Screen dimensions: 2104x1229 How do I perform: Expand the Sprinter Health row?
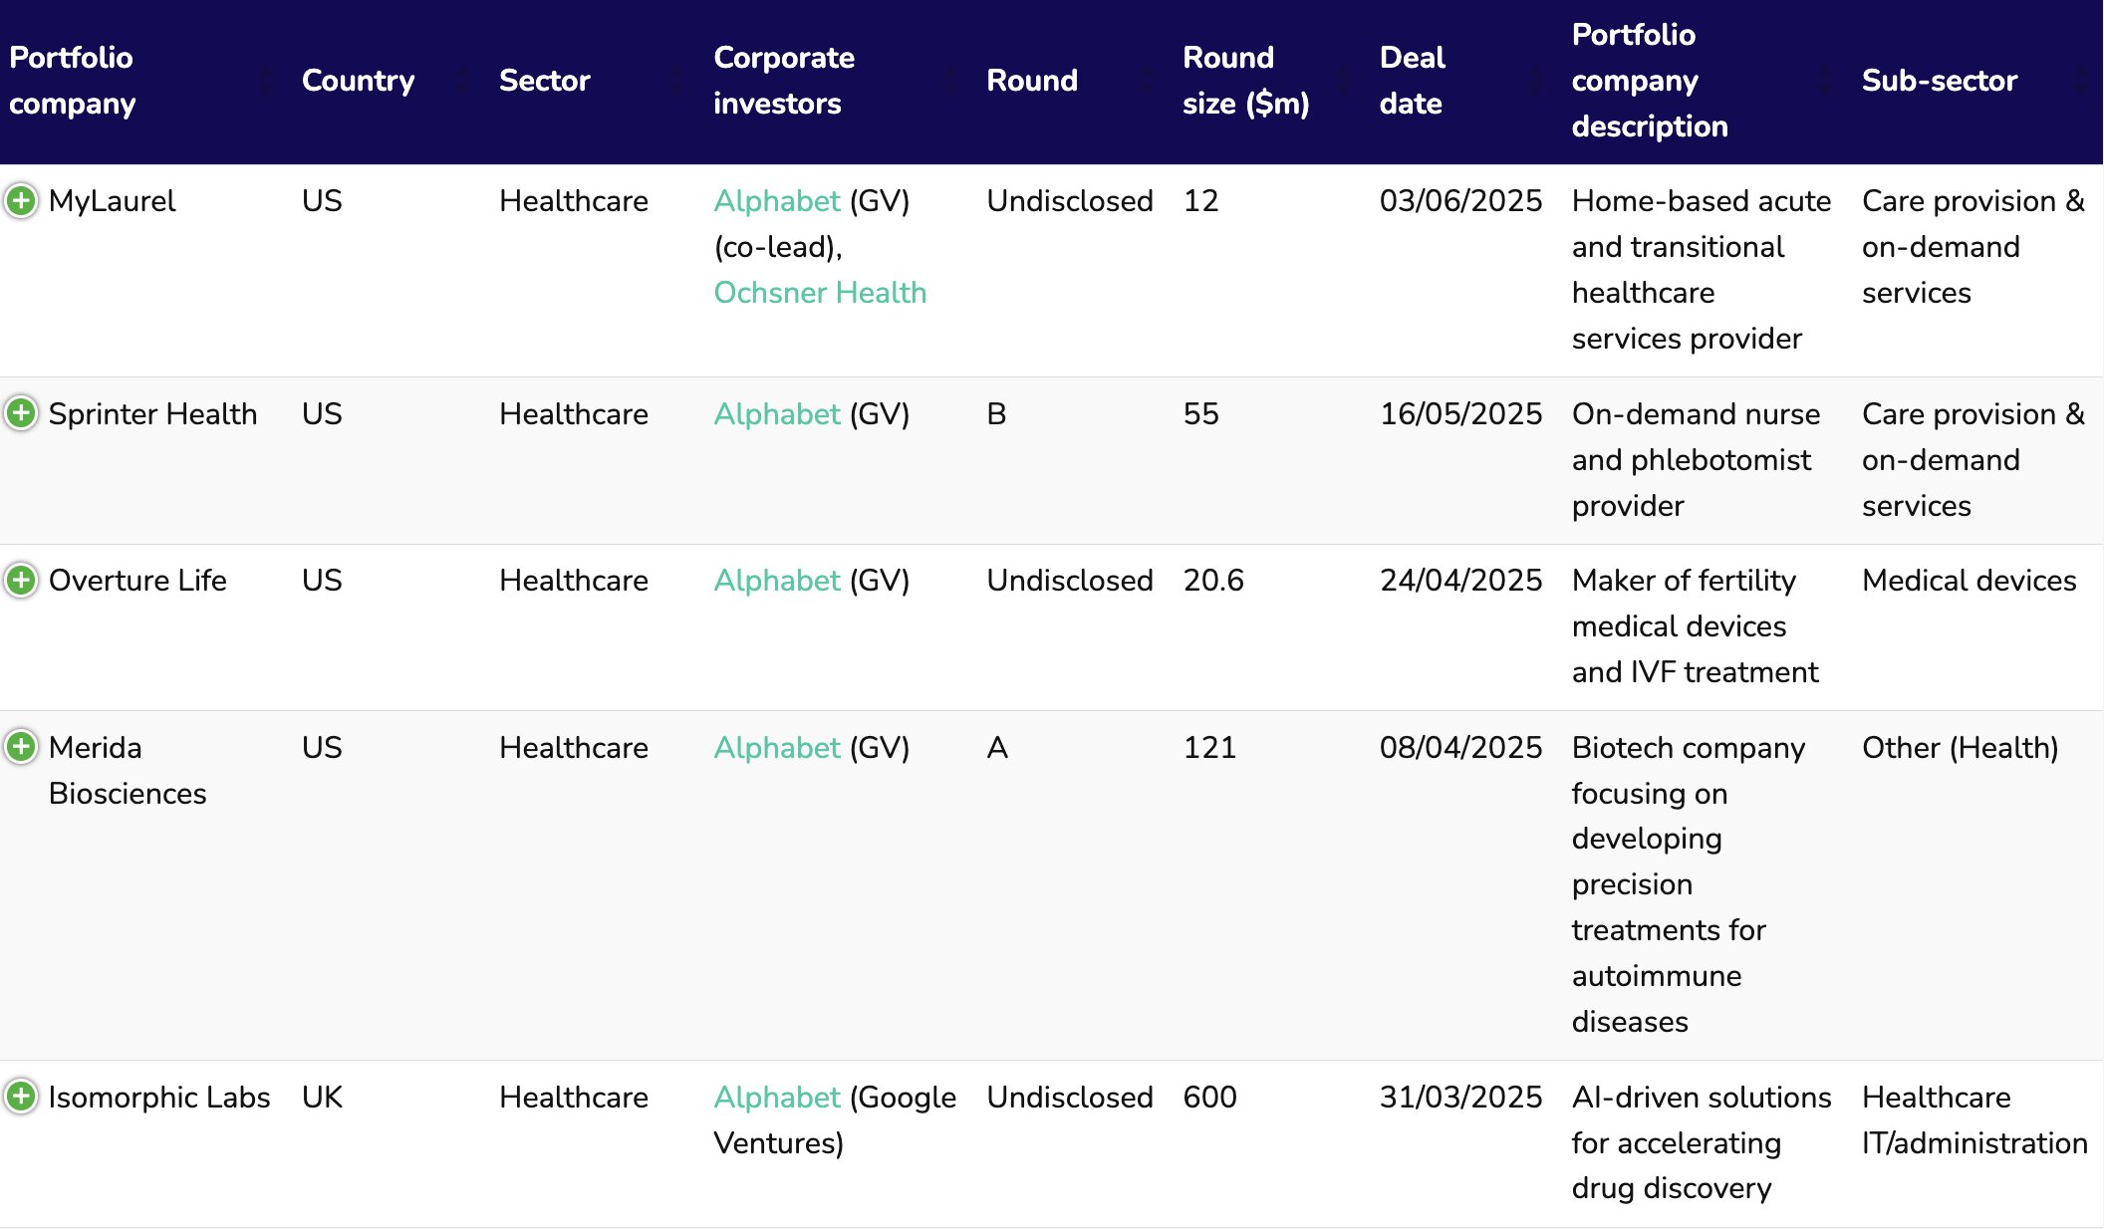21,412
